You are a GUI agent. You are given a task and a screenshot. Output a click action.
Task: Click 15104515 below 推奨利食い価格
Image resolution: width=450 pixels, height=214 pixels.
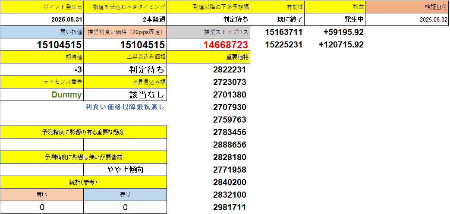point(125,45)
